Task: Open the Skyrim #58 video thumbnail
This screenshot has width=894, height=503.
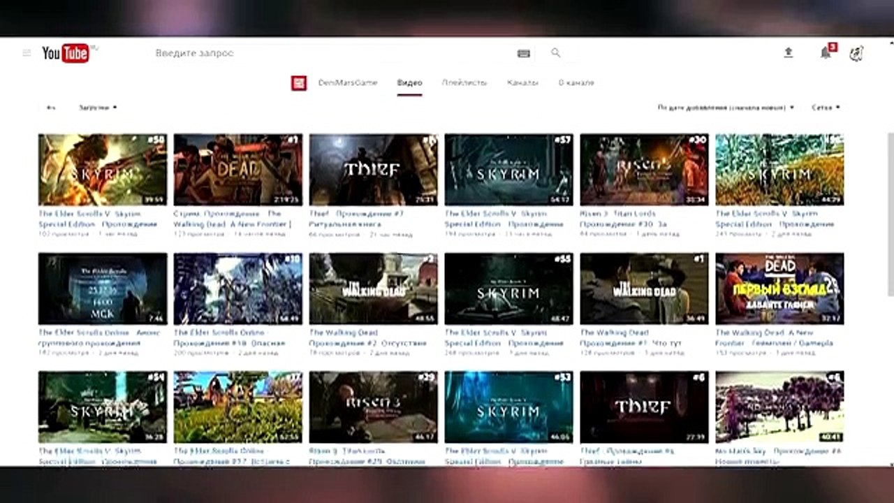Action: (103, 170)
